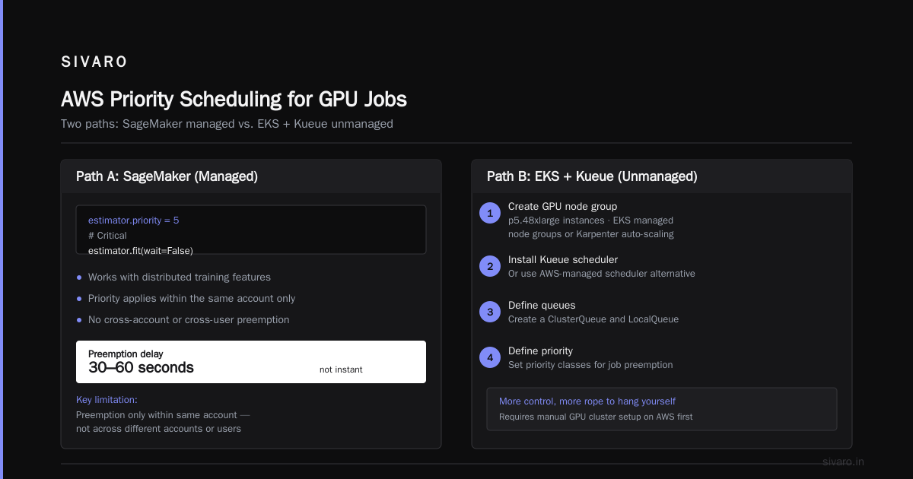
Task: Click Create a ClusterQueue and LocalQueue text
Action: [593, 319]
